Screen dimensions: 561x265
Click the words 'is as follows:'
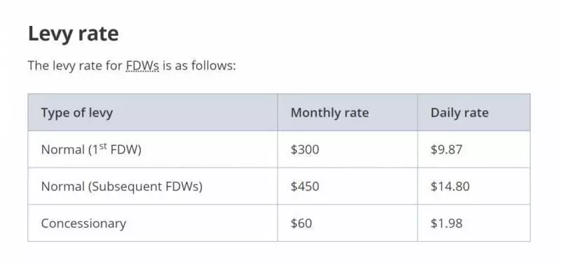click(199, 66)
